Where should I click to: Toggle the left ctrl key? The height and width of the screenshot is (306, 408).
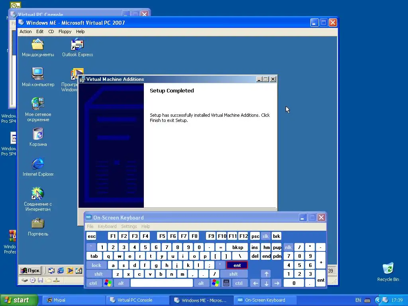pos(93,283)
